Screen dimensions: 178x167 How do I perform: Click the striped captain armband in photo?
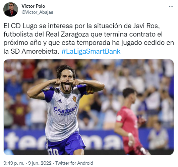coord(90,90)
